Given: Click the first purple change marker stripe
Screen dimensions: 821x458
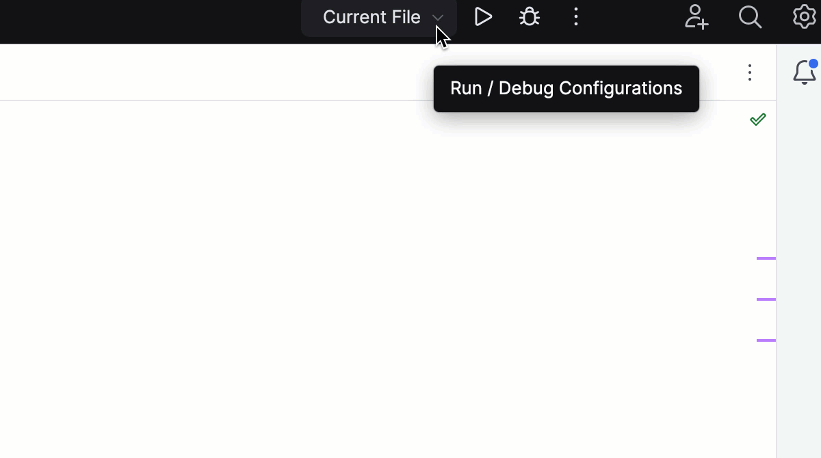Looking at the screenshot, I should click(x=766, y=258).
